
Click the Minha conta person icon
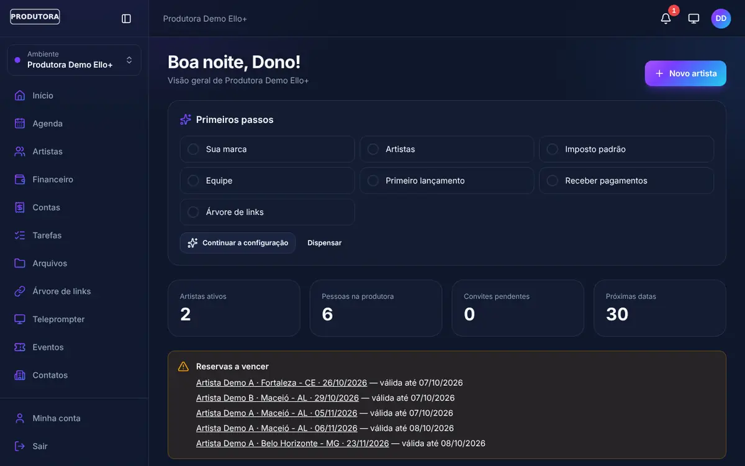point(20,418)
